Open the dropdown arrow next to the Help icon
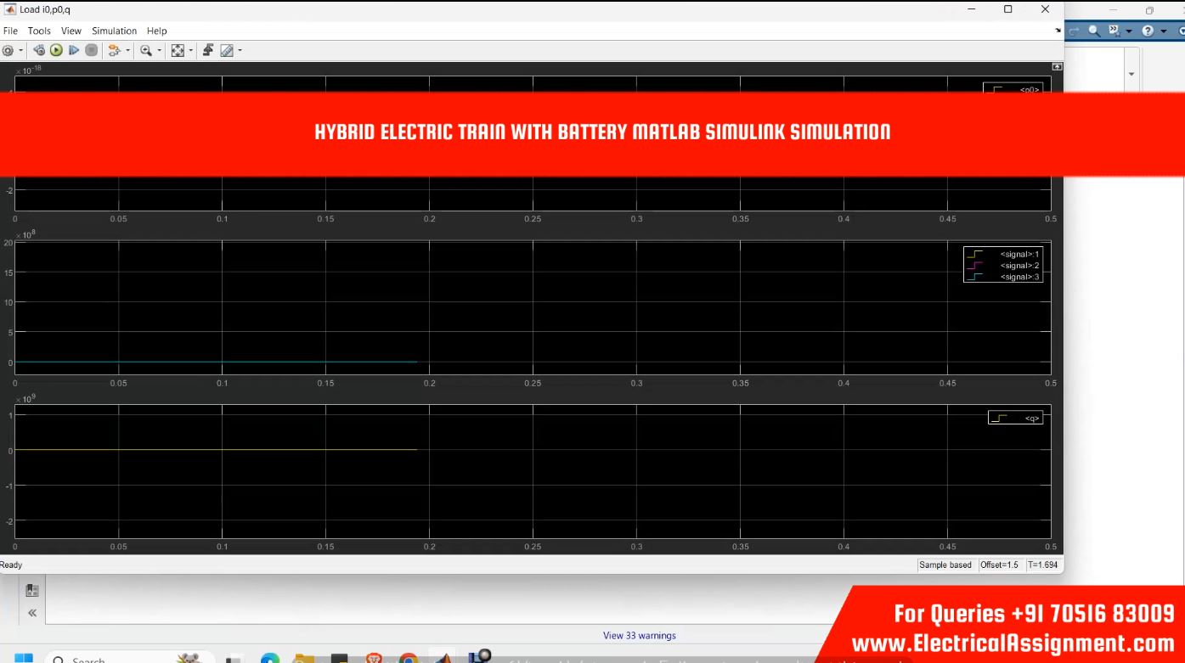Image resolution: width=1185 pixels, height=663 pixels. tap(1164, 31)
